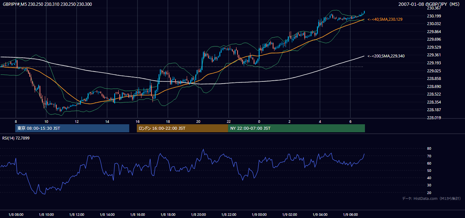
Task: Click hour label 22 under the price chart
Action: (x=228, y=121)
